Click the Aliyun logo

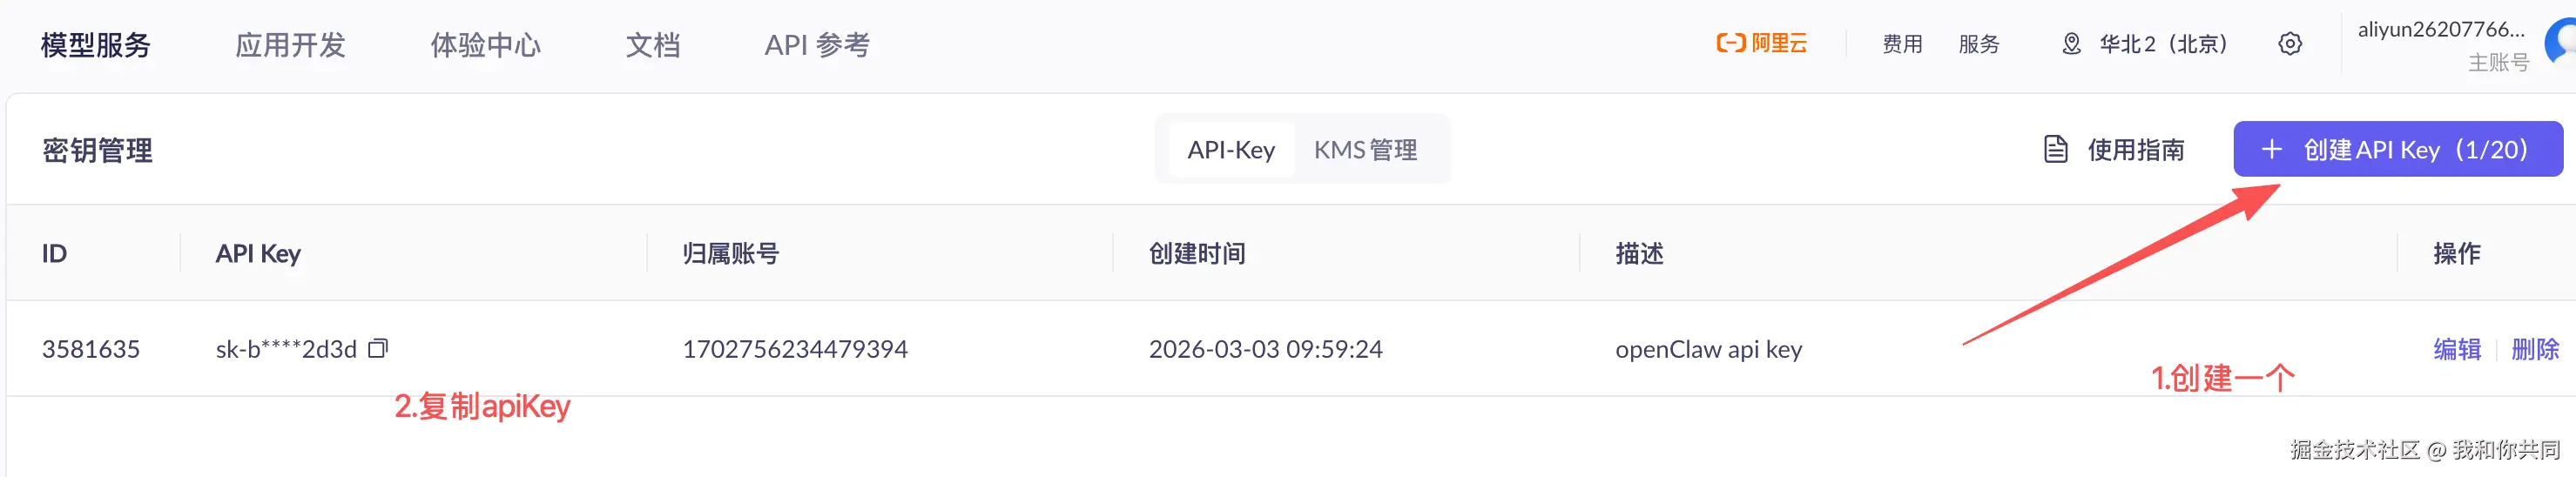1761,43
